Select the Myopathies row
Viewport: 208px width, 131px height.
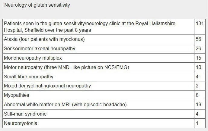point(104,95)
